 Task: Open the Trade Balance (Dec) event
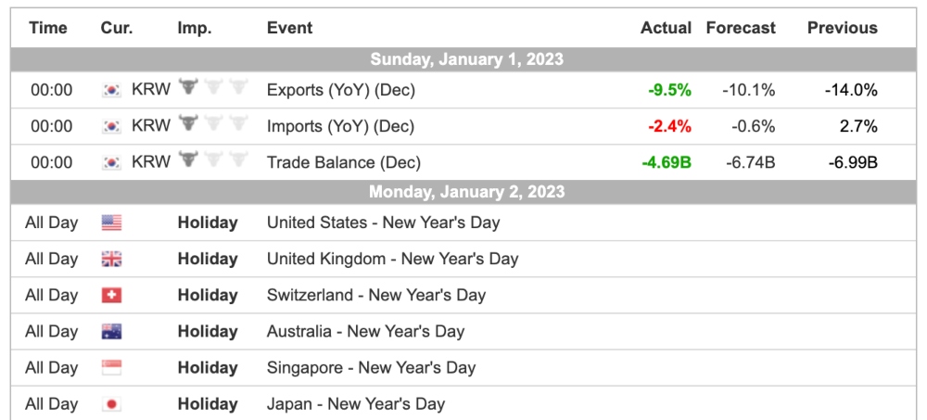(x=343, y=162)
